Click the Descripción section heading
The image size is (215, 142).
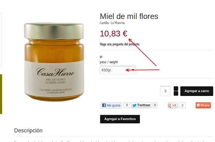pyautogui.click(x=28, y=131)
